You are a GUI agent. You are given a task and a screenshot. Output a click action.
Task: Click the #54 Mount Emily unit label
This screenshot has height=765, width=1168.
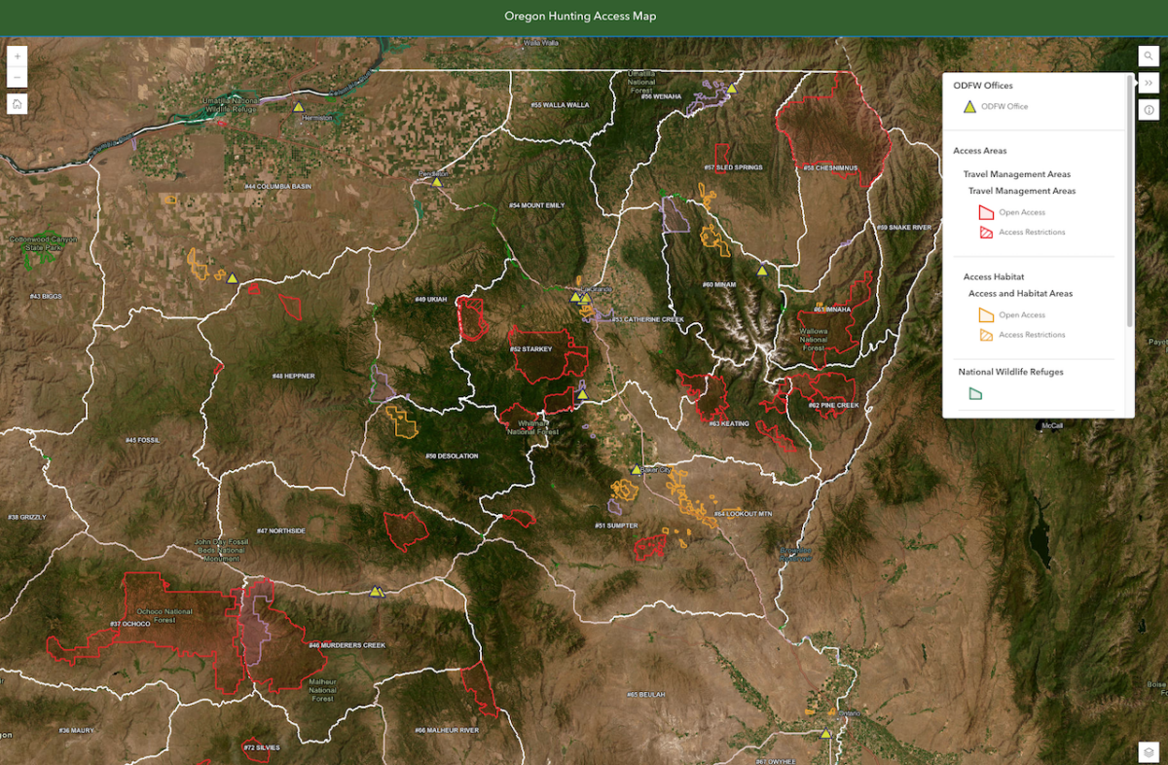(x=536, y=205)
